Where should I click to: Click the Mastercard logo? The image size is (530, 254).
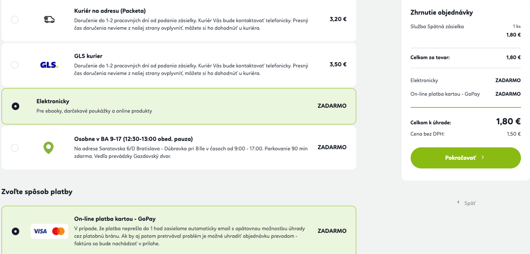59,231
